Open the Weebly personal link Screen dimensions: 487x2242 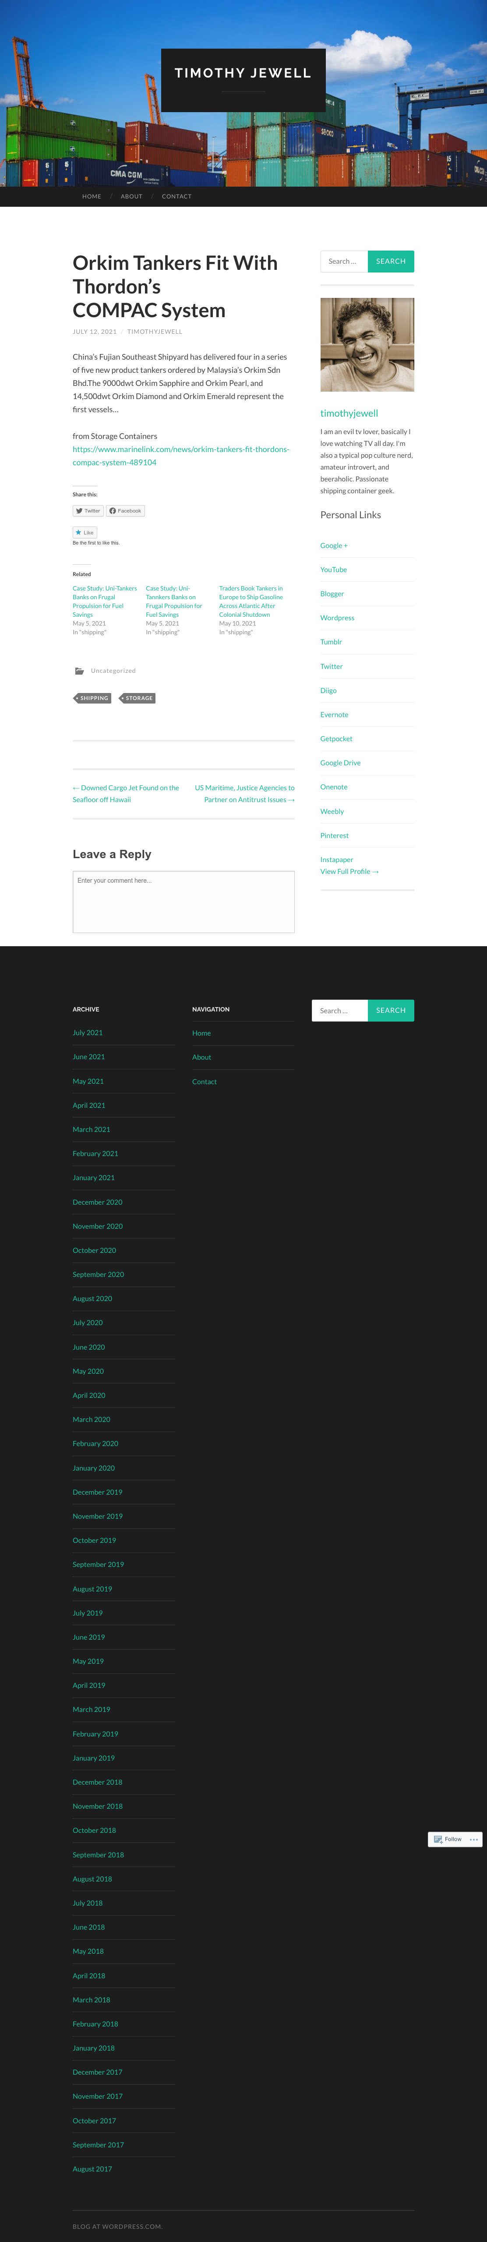(x=332, y=811)
